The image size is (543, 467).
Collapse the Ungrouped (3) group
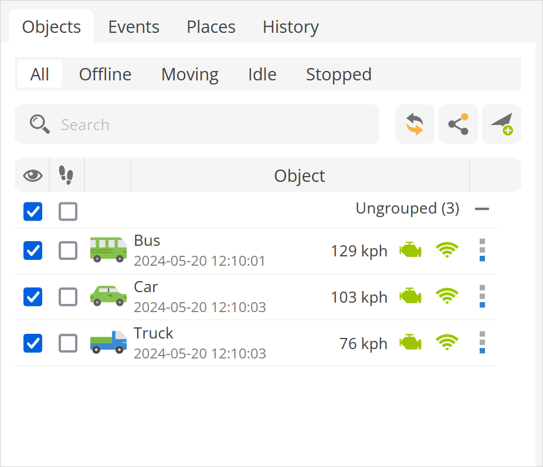[x=482, y=209]
